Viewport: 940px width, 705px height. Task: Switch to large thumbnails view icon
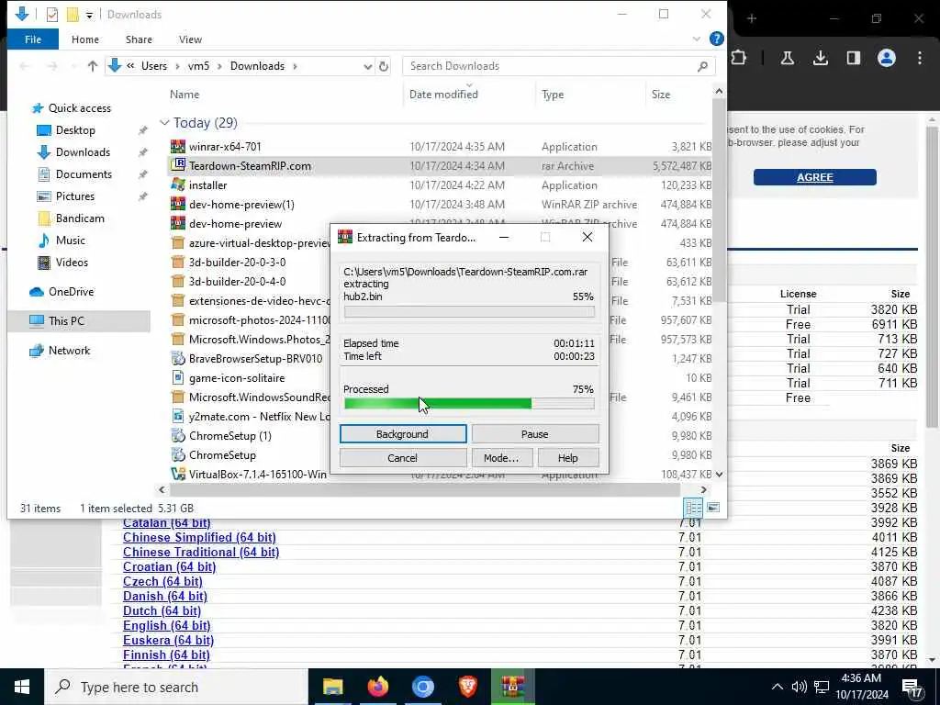tap(713, 508)
